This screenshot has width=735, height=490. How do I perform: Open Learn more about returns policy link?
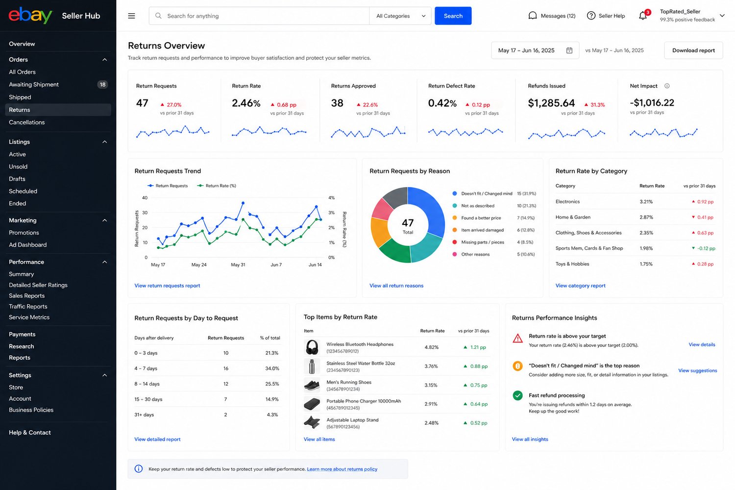pyautogui.click(x=342, y=469)
